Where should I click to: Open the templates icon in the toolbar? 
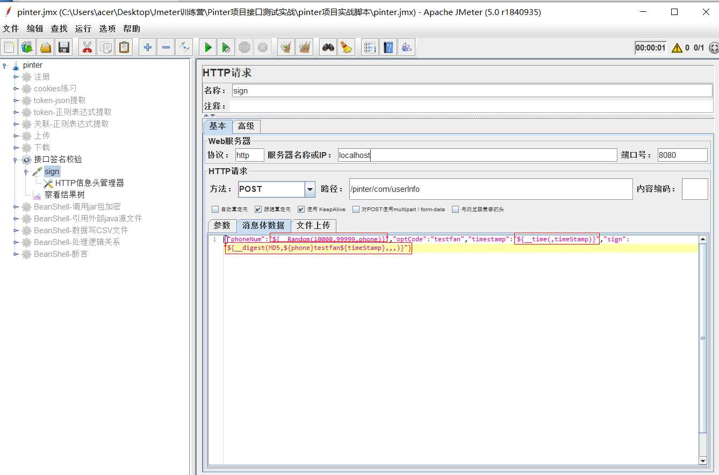27,47
